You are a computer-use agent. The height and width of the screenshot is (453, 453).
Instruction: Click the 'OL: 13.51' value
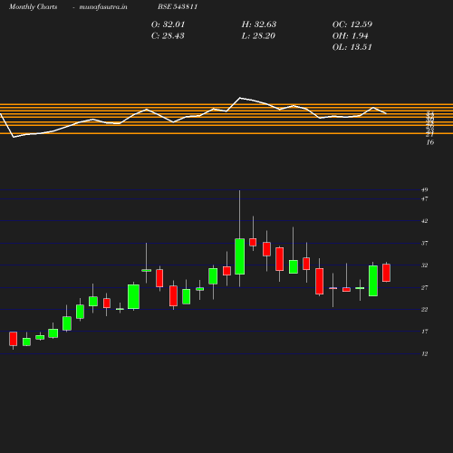click(352, 47)
